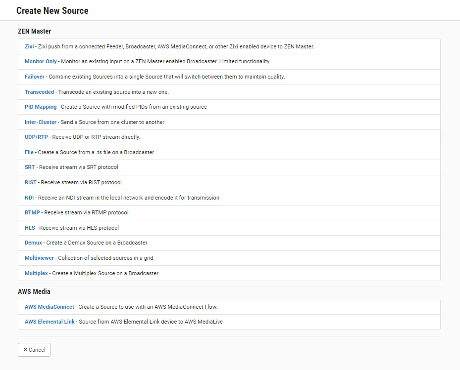
Task: Click the Create New Source title
Action: click(x=52, y=10)
